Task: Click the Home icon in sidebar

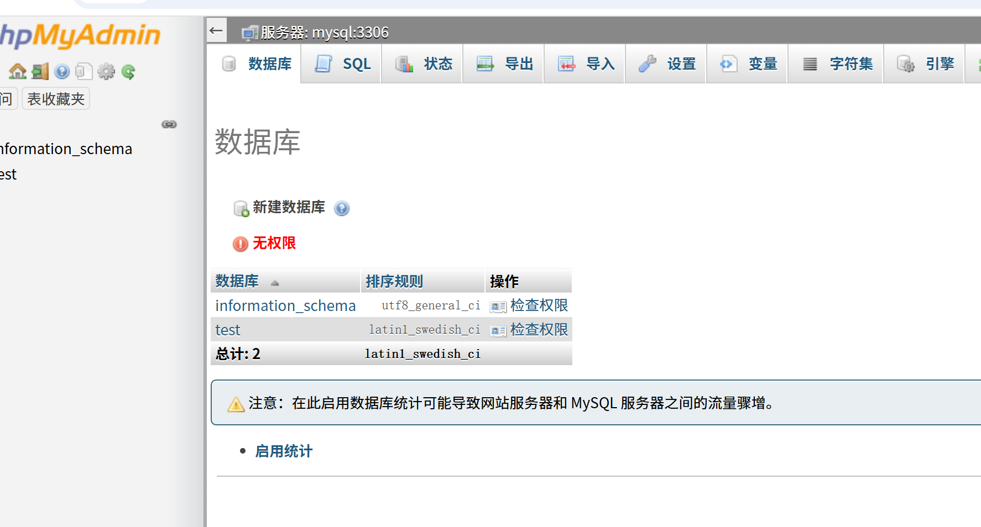Action: (x=18, y=71)
